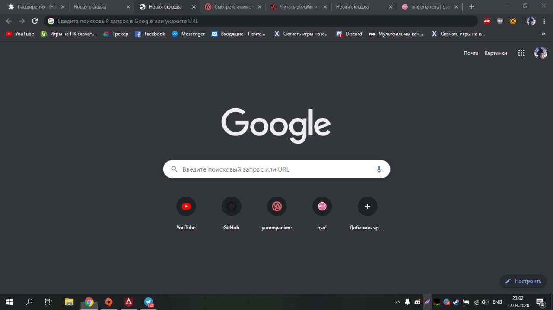Open Task View on the taskbar
This screenshot has height=310, width=553.
click(x=49, y=302)
